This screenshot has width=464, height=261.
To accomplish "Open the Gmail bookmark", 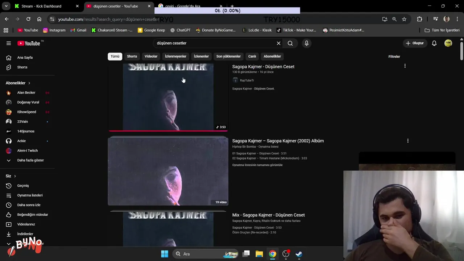I will [x=78, y=30].
